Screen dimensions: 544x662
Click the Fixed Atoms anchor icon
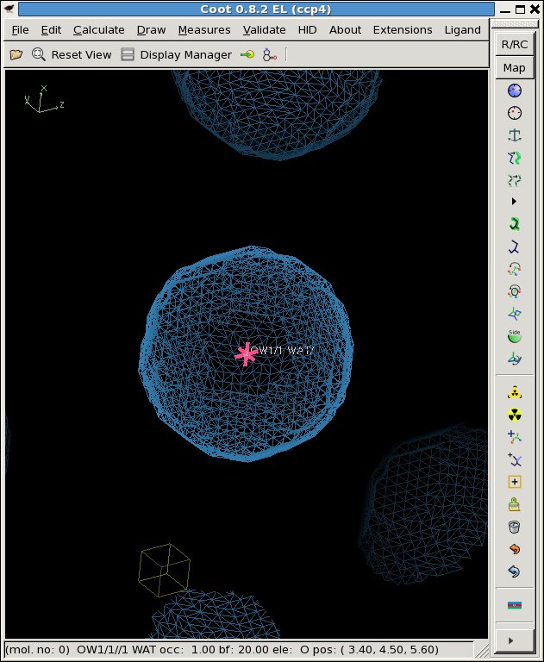click(515, 135)
